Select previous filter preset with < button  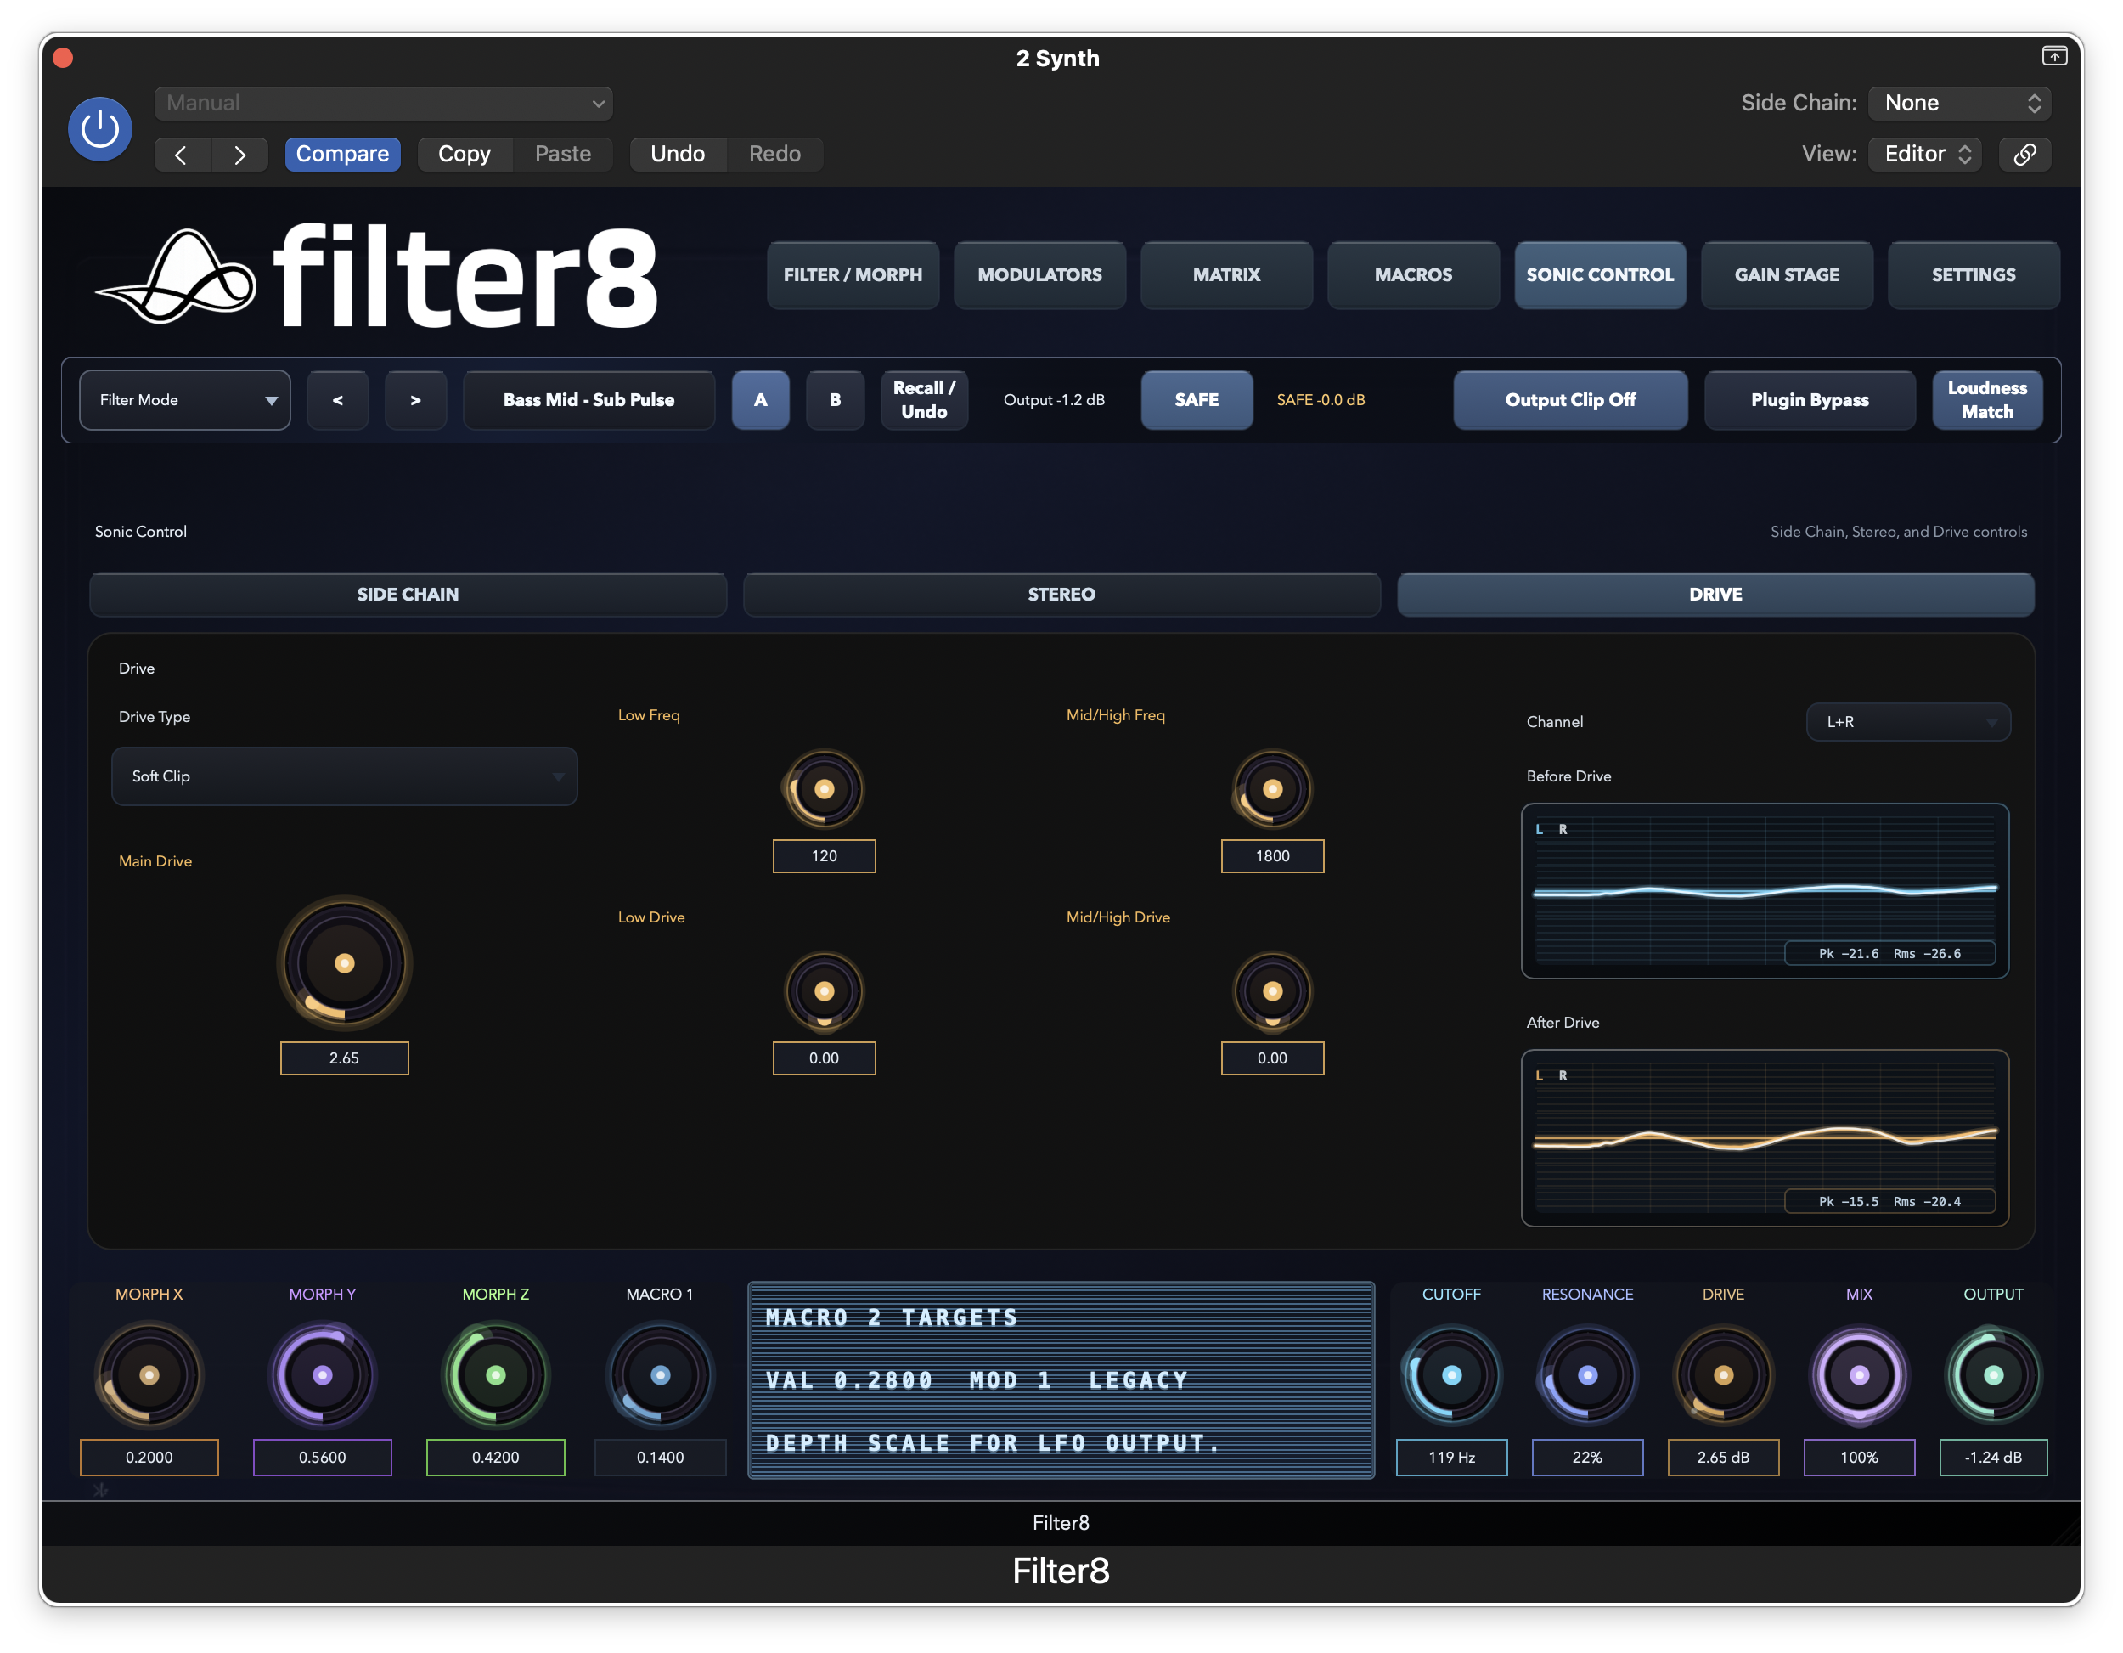[337, 399]
